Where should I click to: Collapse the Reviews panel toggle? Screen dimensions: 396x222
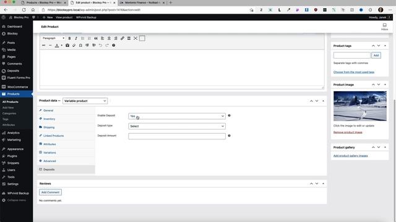(323, 184)
